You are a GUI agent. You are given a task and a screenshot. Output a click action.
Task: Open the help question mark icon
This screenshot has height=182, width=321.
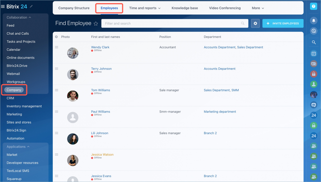point(313,7)
